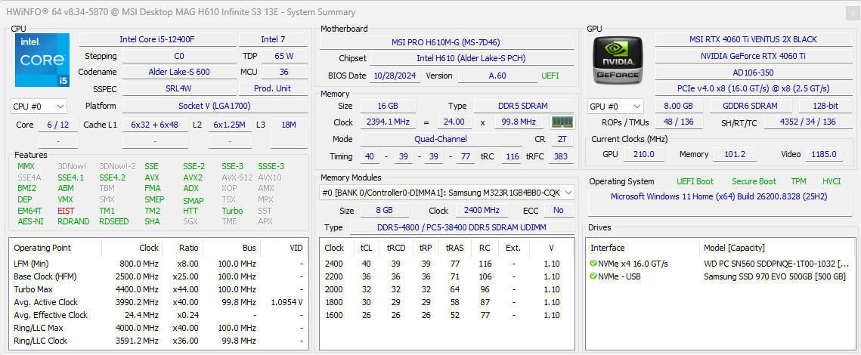This screenshot has width=861, height=355.
Task: Select the 24.00 memory multiplier field
Action: click(x=454, y=122)
